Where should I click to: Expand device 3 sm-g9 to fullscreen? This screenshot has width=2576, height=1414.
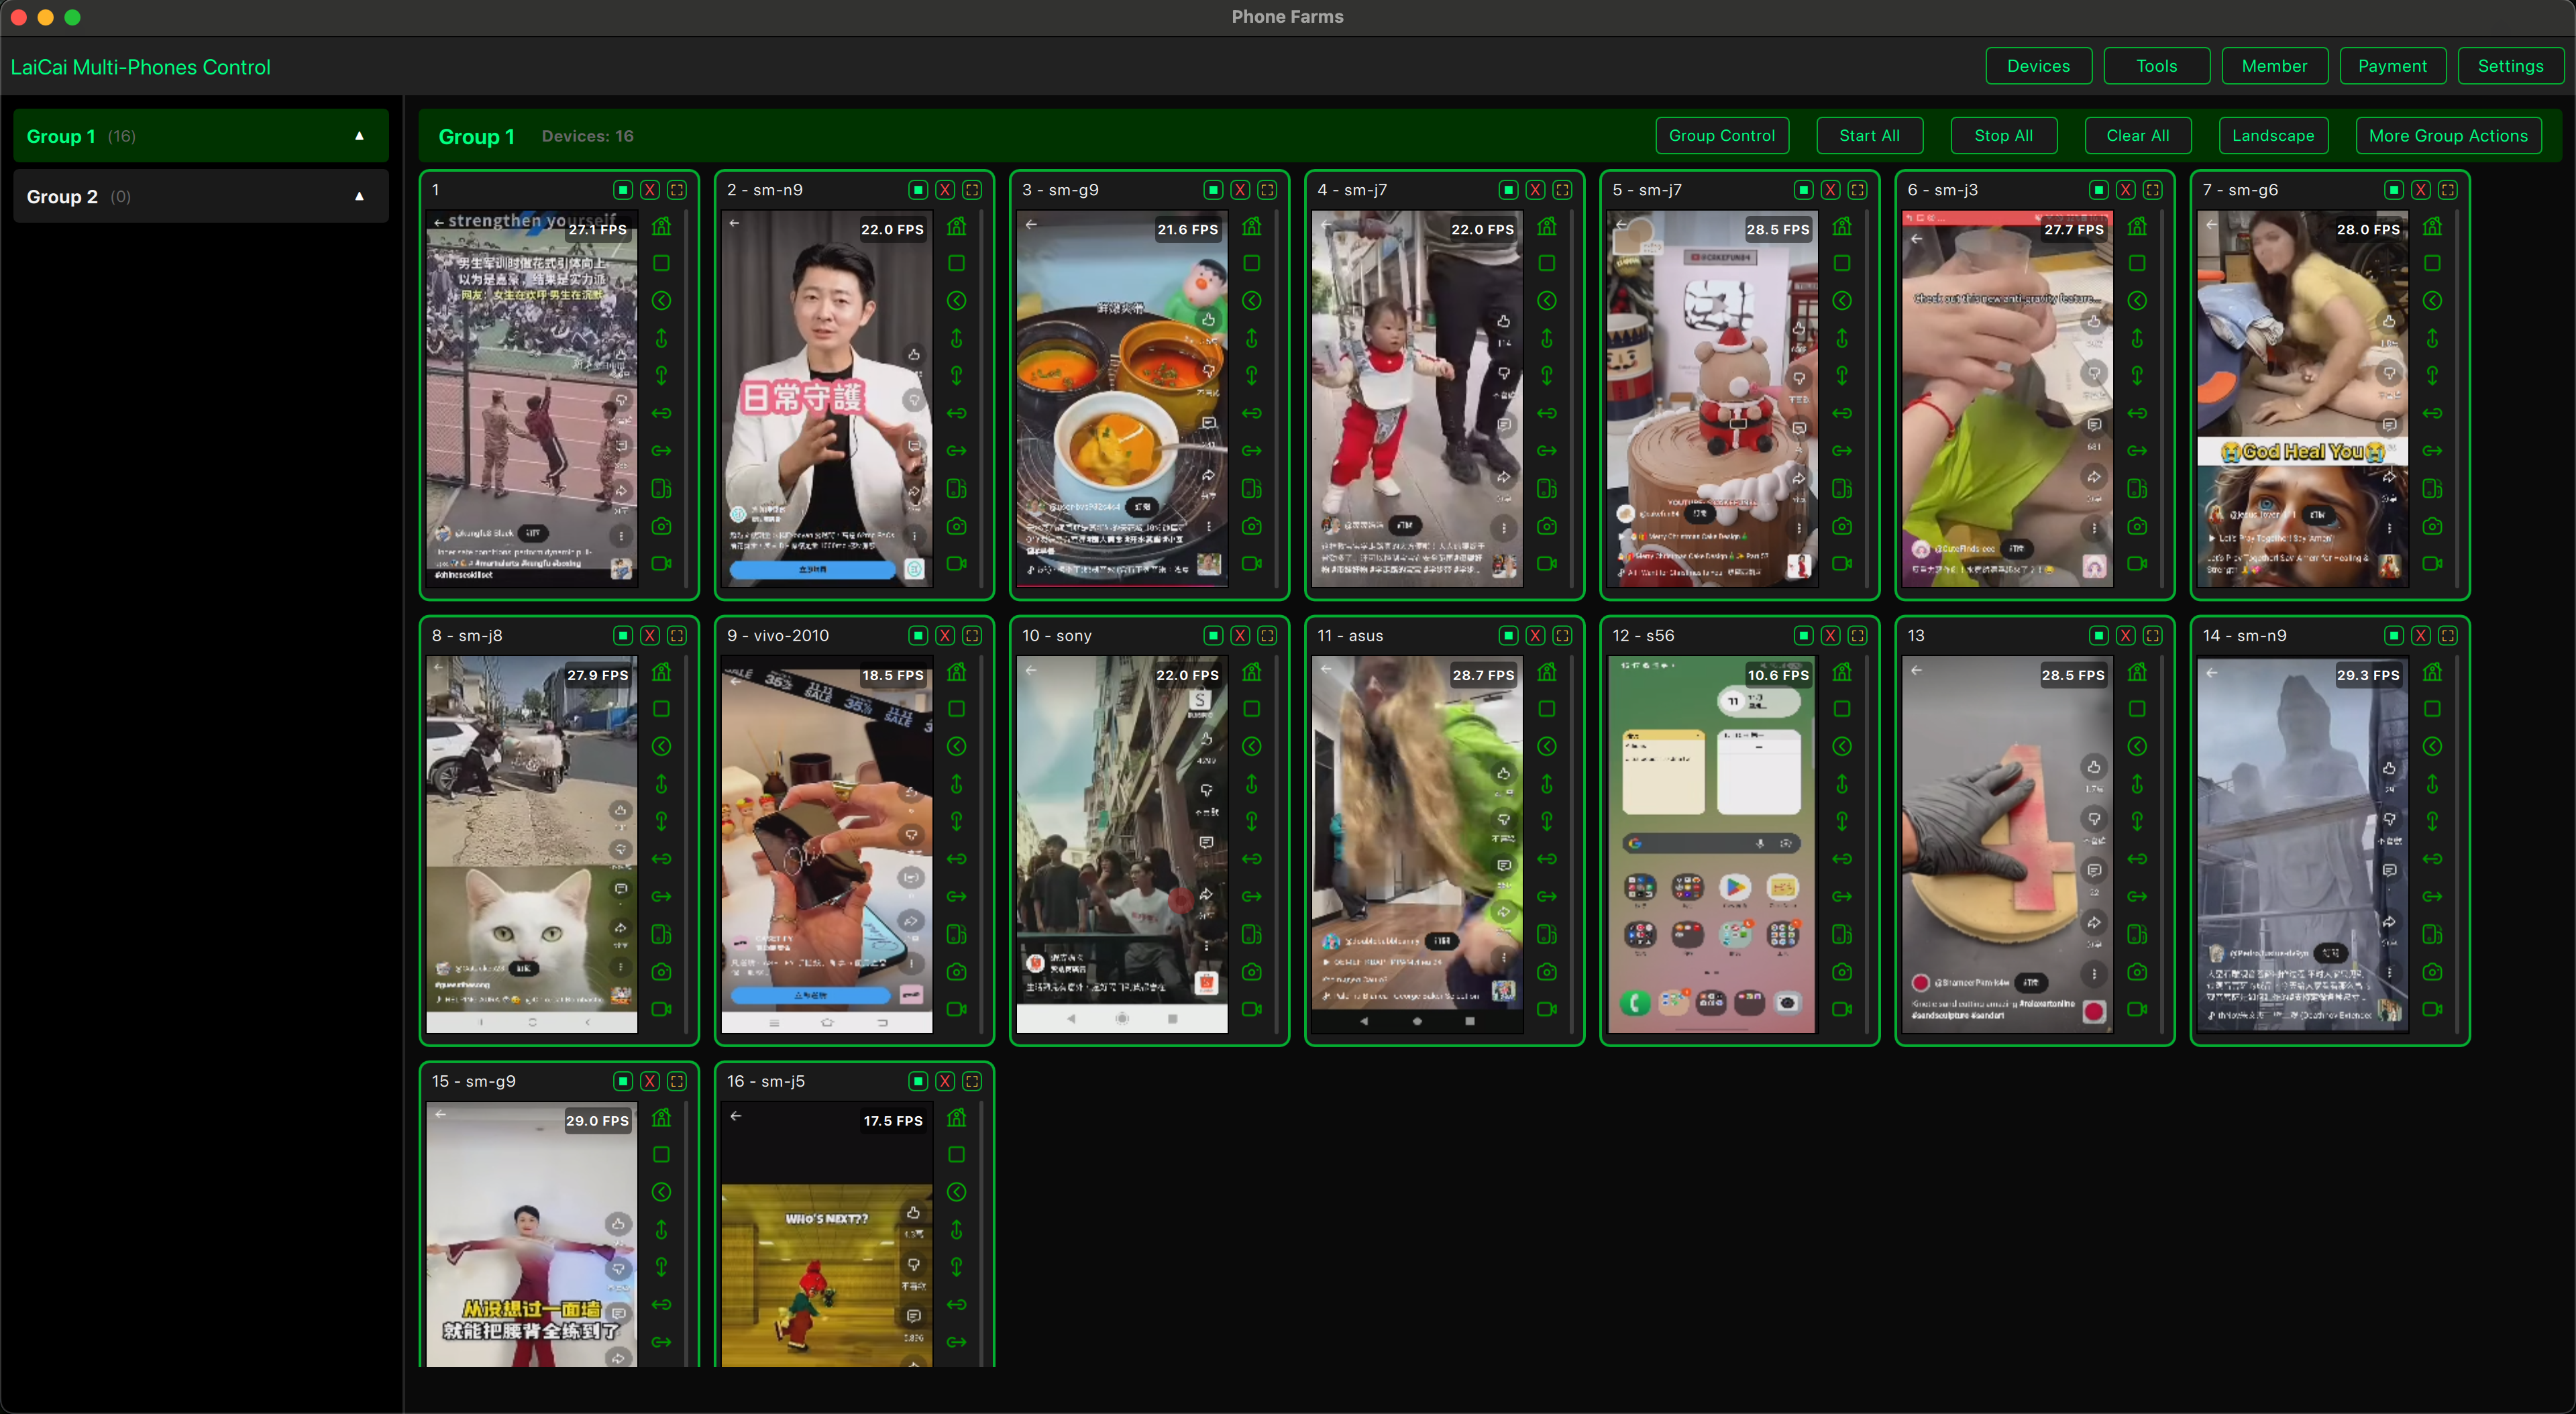coord(1267,190)
